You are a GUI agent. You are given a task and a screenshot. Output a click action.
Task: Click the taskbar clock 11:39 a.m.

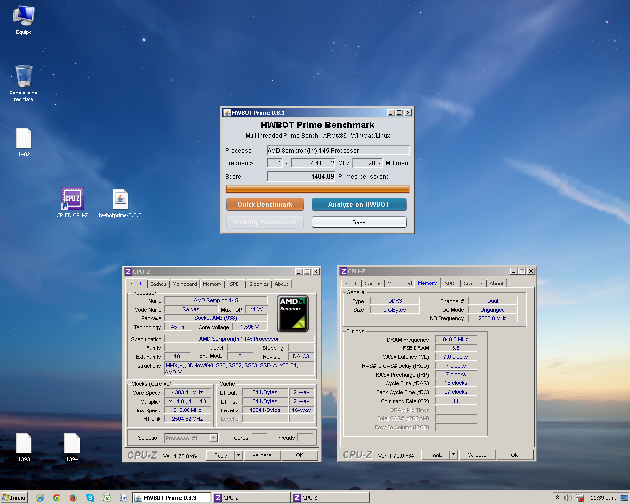[x=603, y=498]
